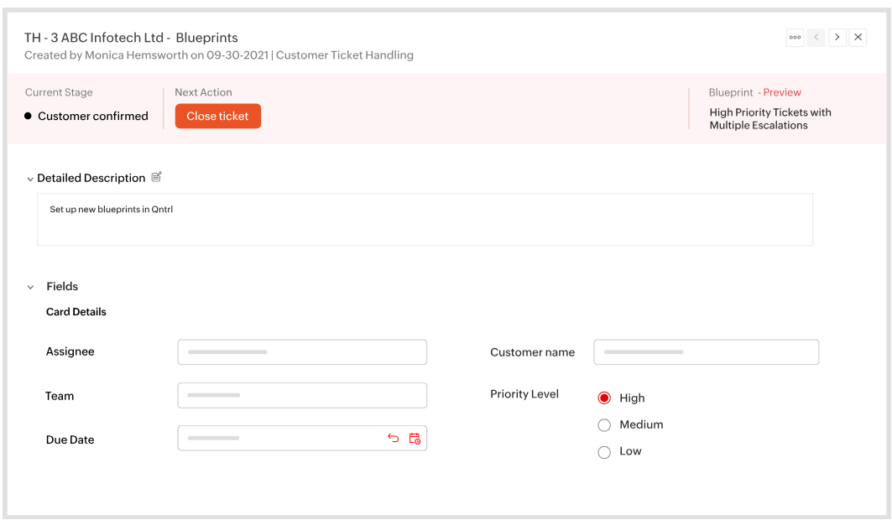Click the Team input field
This screenshot has height=520, width=892.
coord(302,396)
